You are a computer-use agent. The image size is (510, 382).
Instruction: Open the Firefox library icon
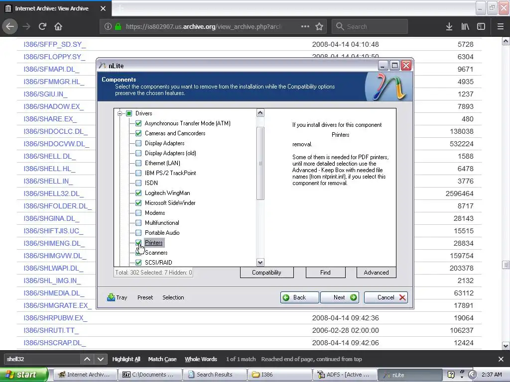(x=465, y=26)
